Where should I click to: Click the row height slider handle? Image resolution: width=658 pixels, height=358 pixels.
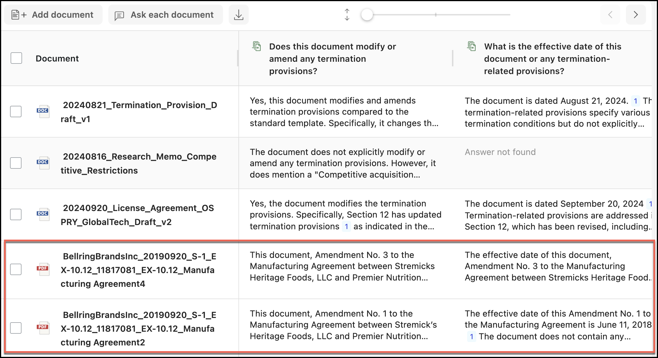point(367,15)
